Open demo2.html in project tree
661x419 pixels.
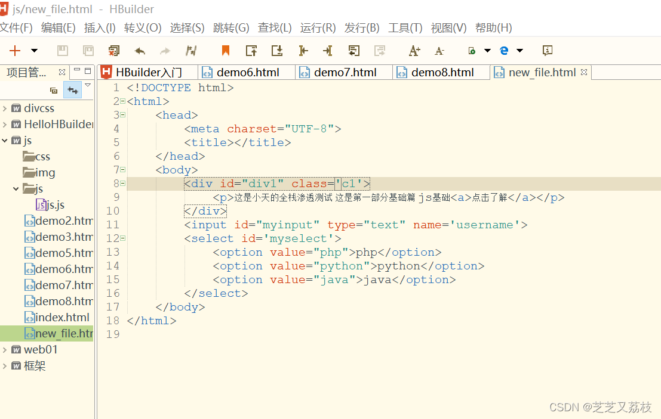pos(59,221)
